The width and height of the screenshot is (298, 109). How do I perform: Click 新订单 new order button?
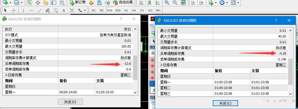pyautogui.click(x=77, y=3)
